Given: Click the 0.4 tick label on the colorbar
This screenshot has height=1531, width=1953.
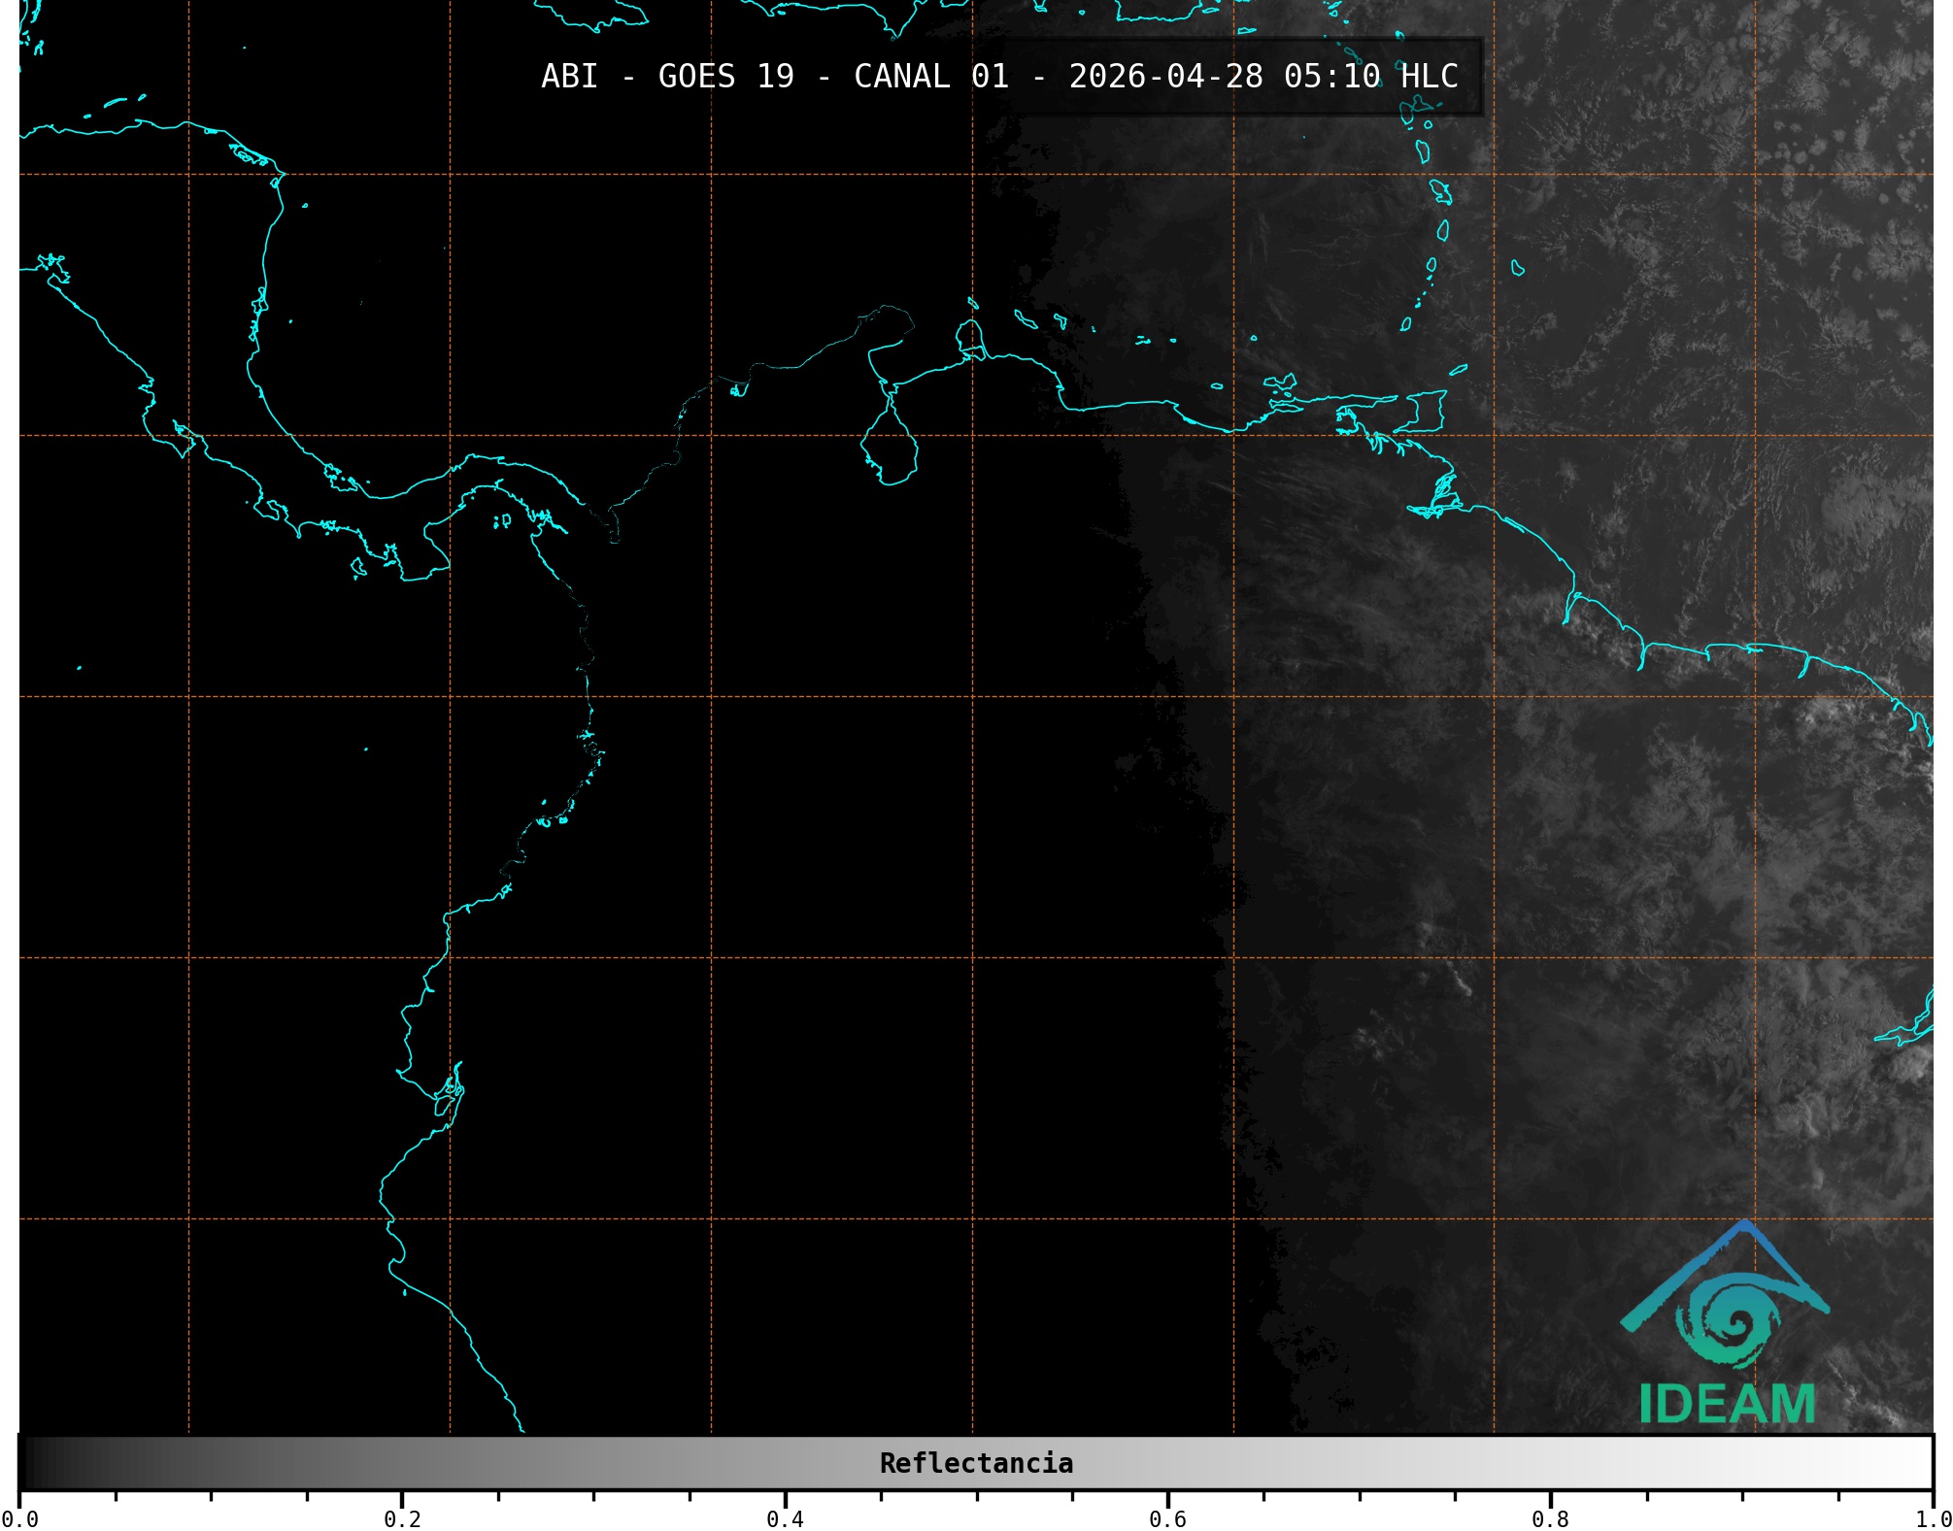Looking at the screenshot, I should [x=785, y=1519].
